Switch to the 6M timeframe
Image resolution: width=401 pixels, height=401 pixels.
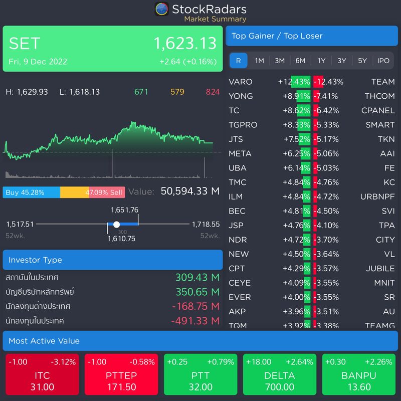300,61
